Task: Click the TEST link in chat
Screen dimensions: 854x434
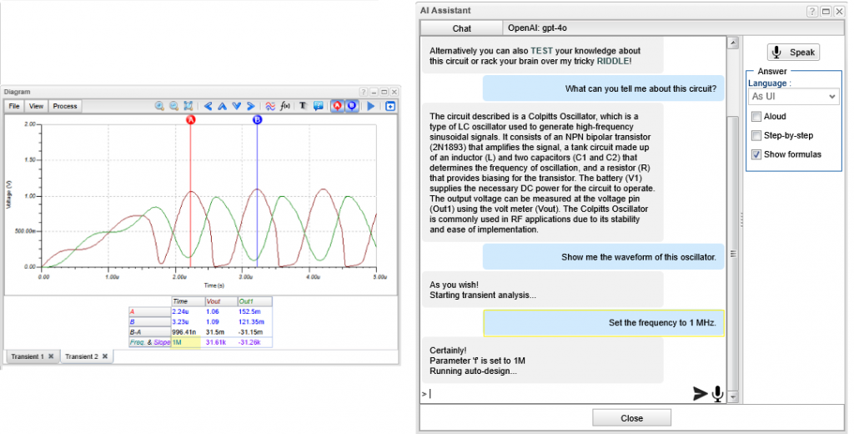Action: coord(541,51)
